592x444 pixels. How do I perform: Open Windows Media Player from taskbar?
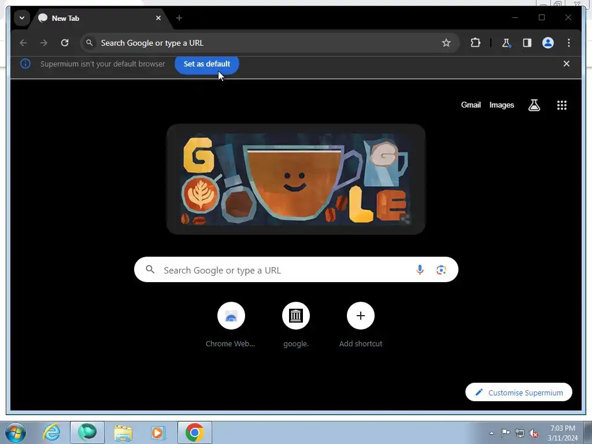point(158,432)
